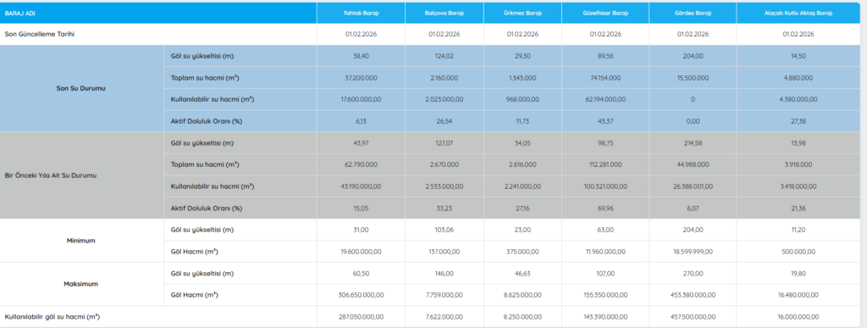Image resolution: width=867 pixels, height=328 pixels.
Task: Click the 43,97 previous-year level cell
Action: point(361,143)
